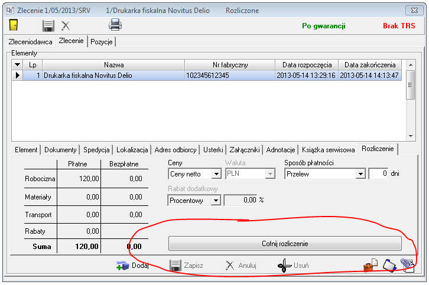The height and width of the screenshot is (285, 429).
Task: Click the printer icon
Action: point(115,25)
